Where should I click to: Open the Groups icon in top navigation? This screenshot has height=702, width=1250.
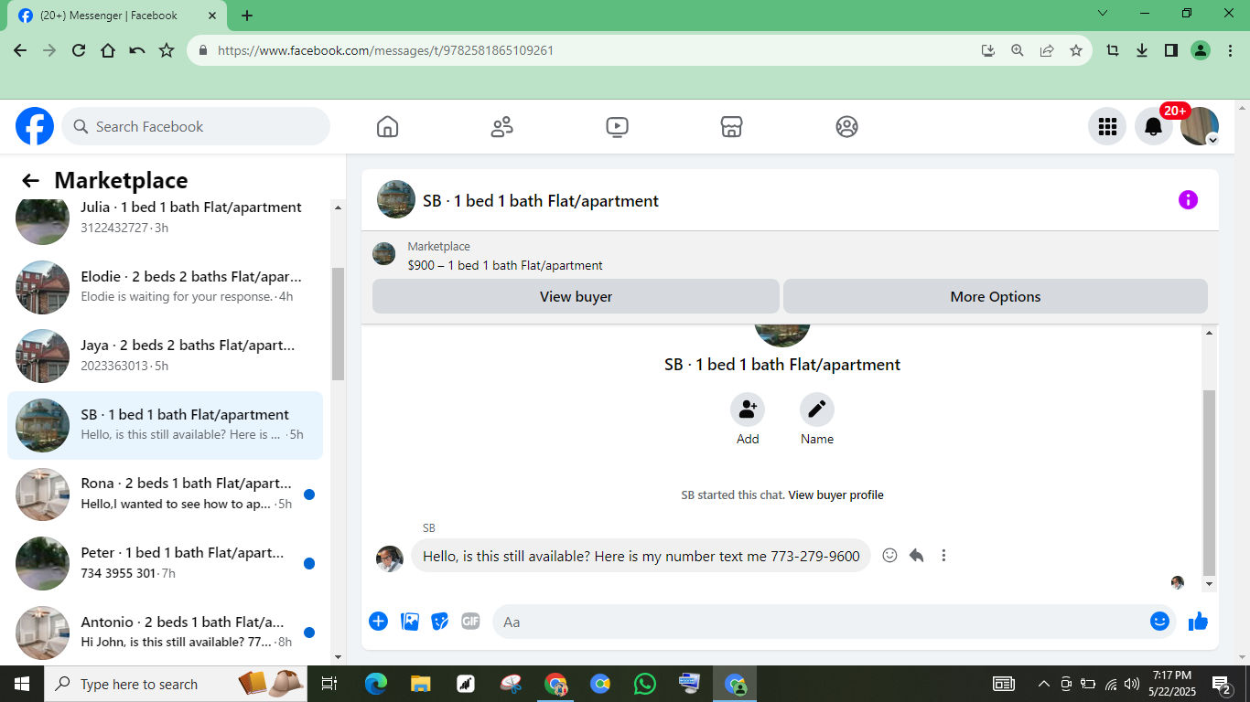pos(846,126)
